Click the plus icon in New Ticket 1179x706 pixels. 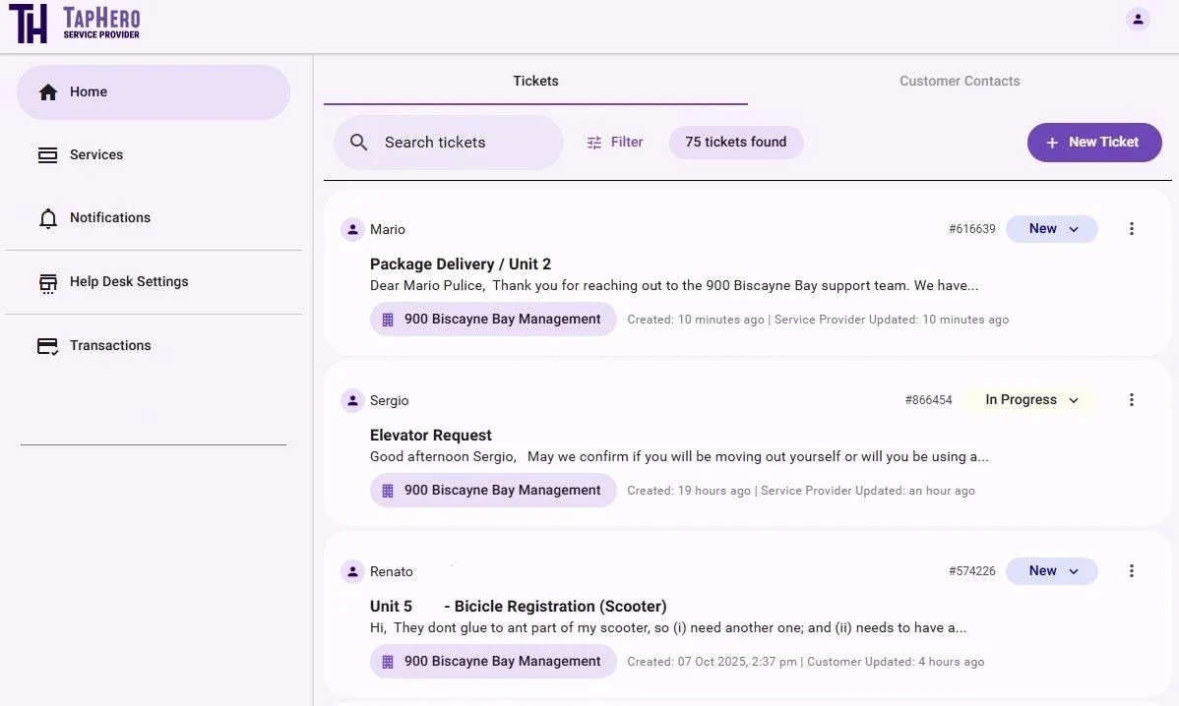click(1052, 143)
